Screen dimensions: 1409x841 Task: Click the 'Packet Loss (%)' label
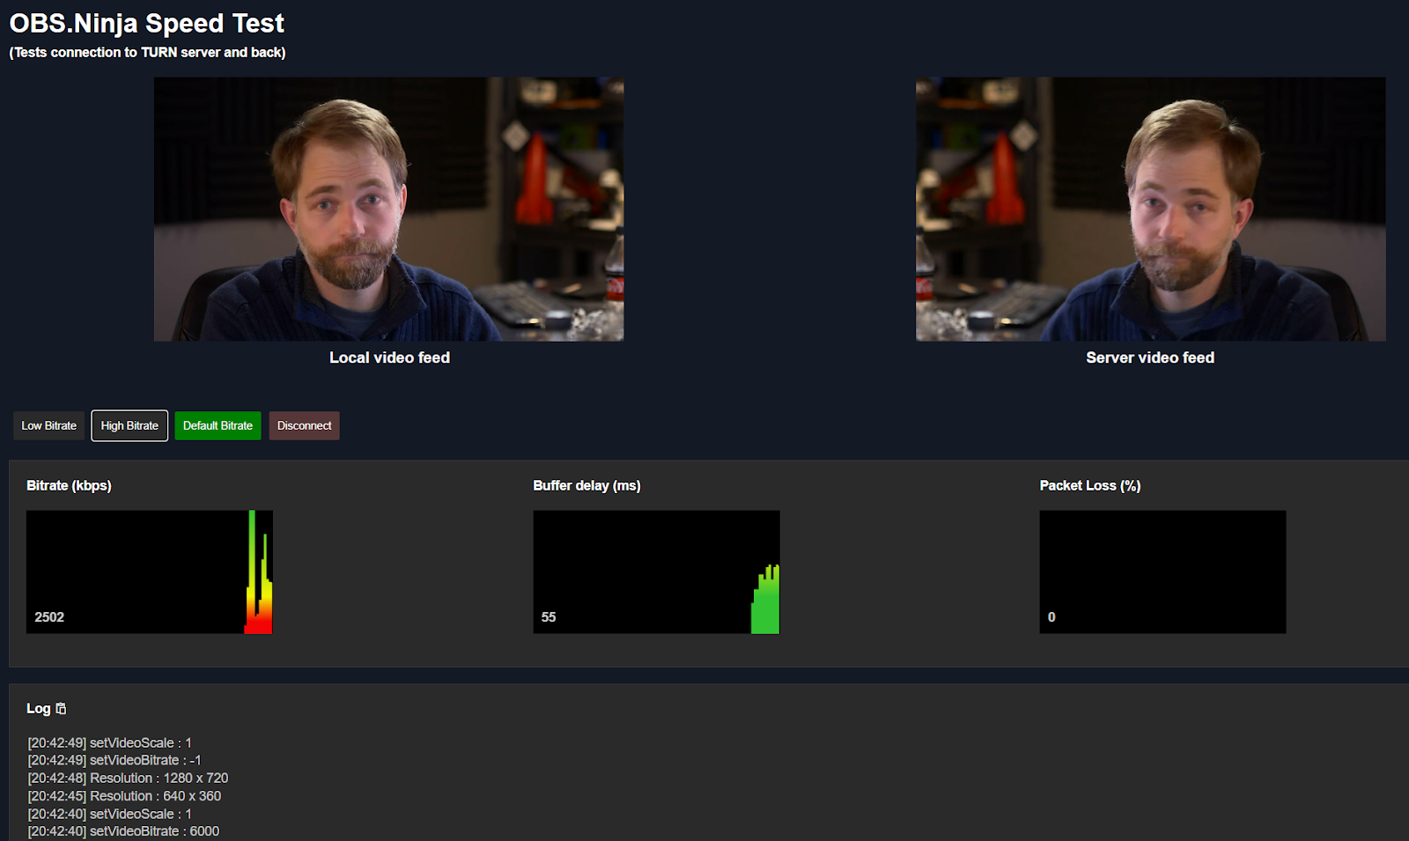click(1090, 485)
